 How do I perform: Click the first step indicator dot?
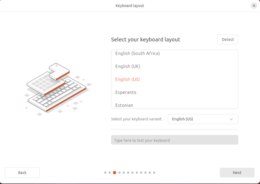tap(105, 173)
